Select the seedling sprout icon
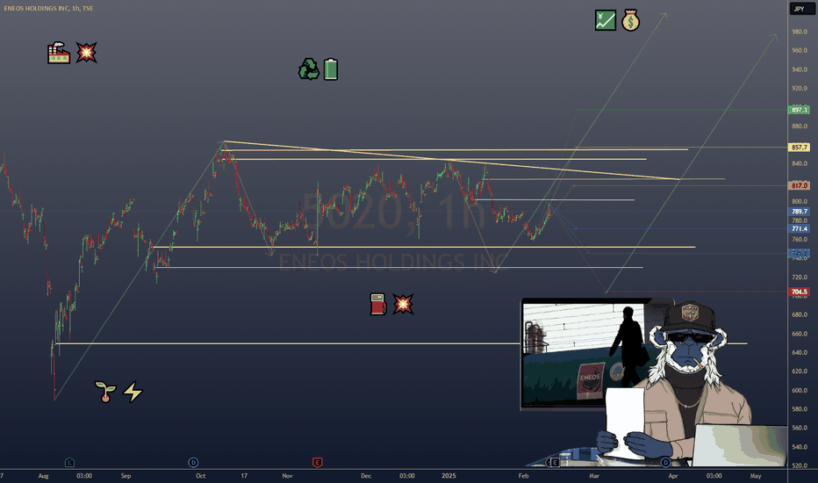Screen dimensions: 818x483 tap(105, 392)
